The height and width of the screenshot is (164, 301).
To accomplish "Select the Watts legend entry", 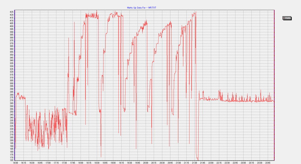I will [287, 18].
